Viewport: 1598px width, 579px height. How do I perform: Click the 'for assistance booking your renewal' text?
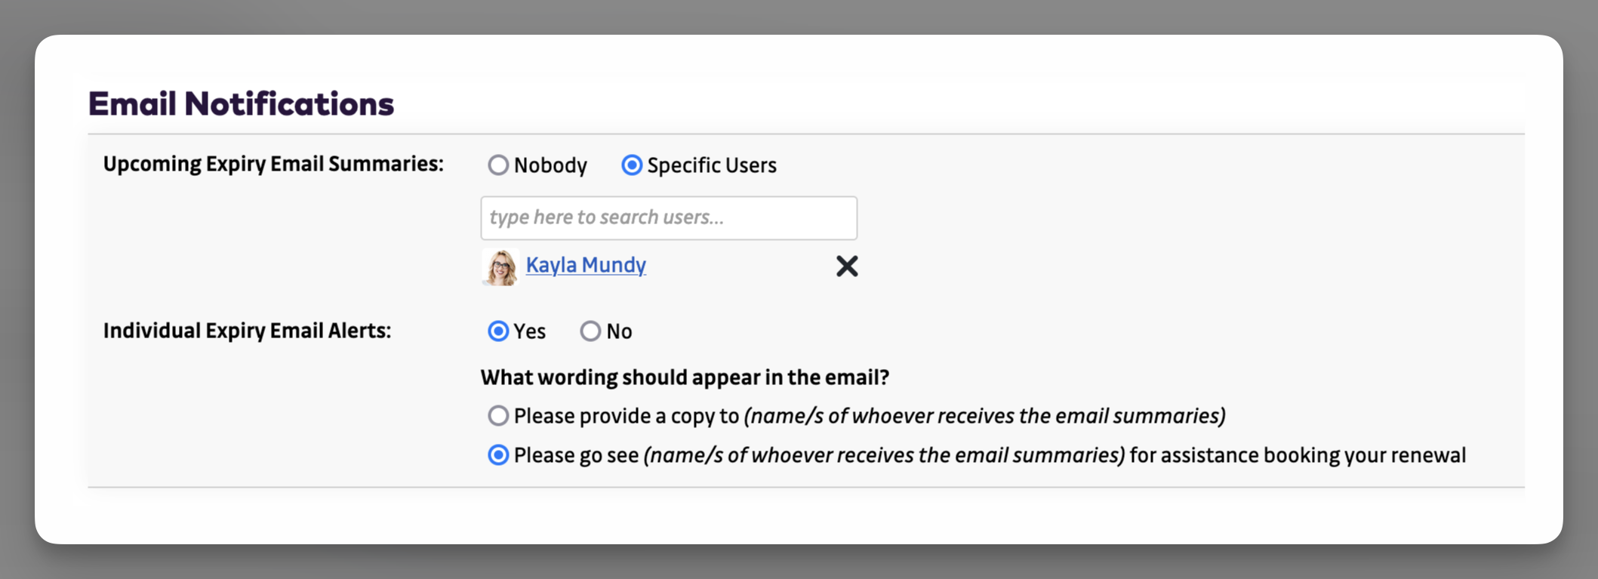pos(1298,455)
